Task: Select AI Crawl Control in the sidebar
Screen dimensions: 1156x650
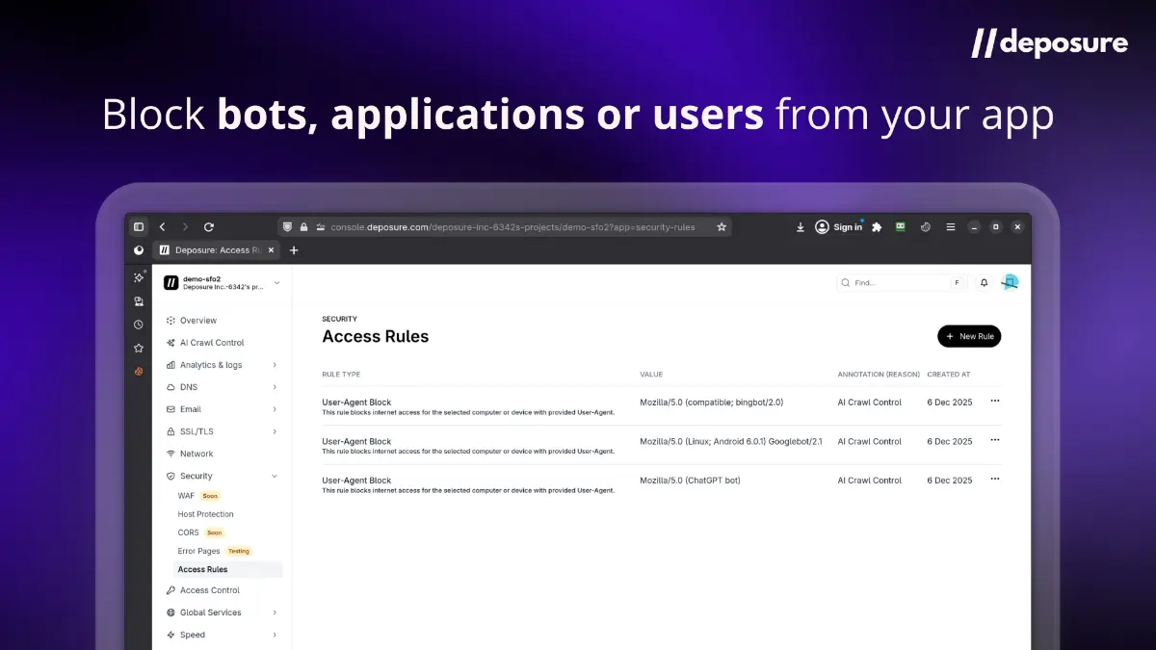Action: (x=206, y=342)
